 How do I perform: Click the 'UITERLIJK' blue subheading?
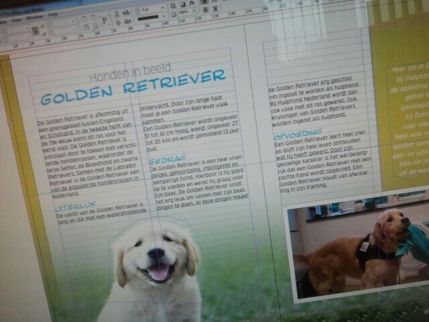click(76, 206)
